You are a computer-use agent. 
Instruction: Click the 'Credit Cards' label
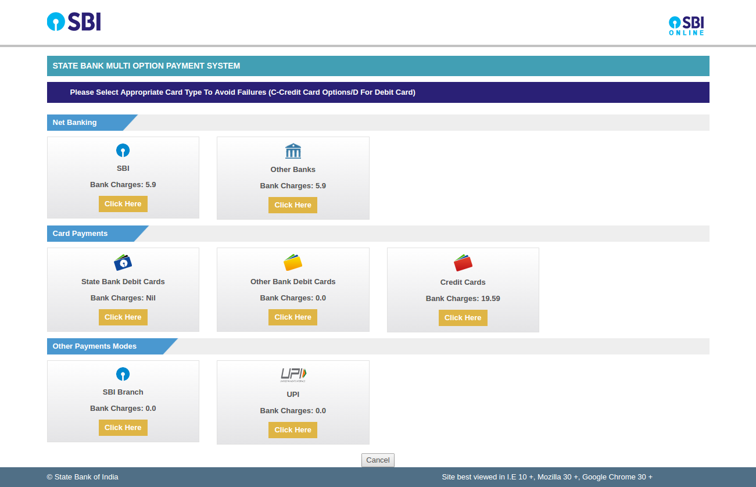pyautogui.click(x=463, y=282)
